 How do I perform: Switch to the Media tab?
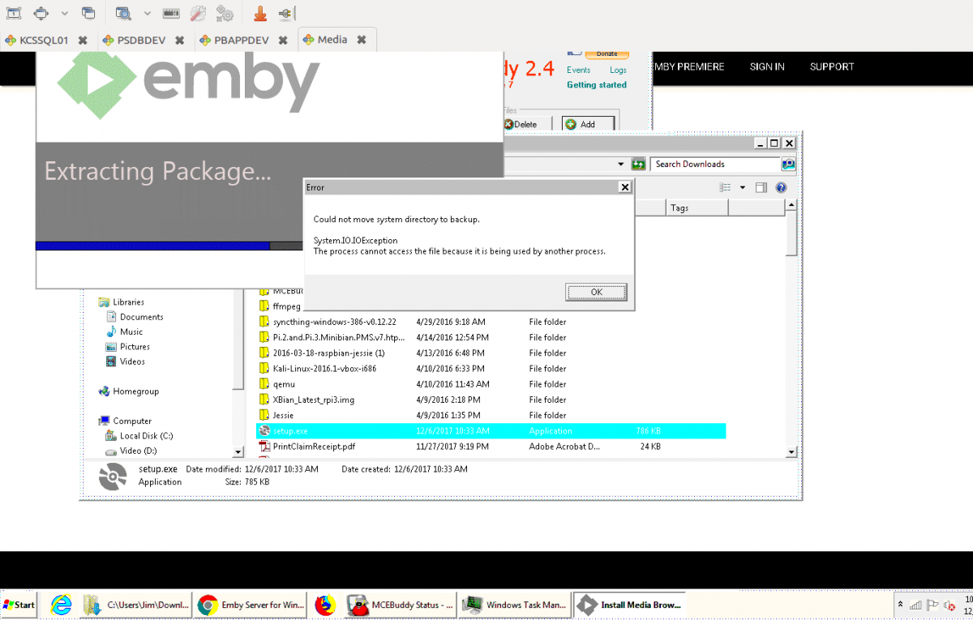334,38
